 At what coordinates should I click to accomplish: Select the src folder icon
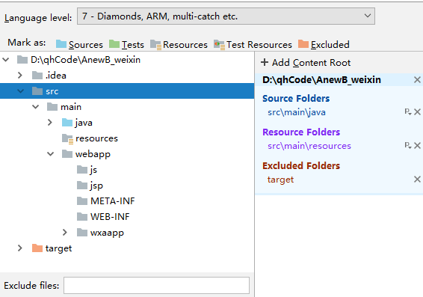pos(37,91)
